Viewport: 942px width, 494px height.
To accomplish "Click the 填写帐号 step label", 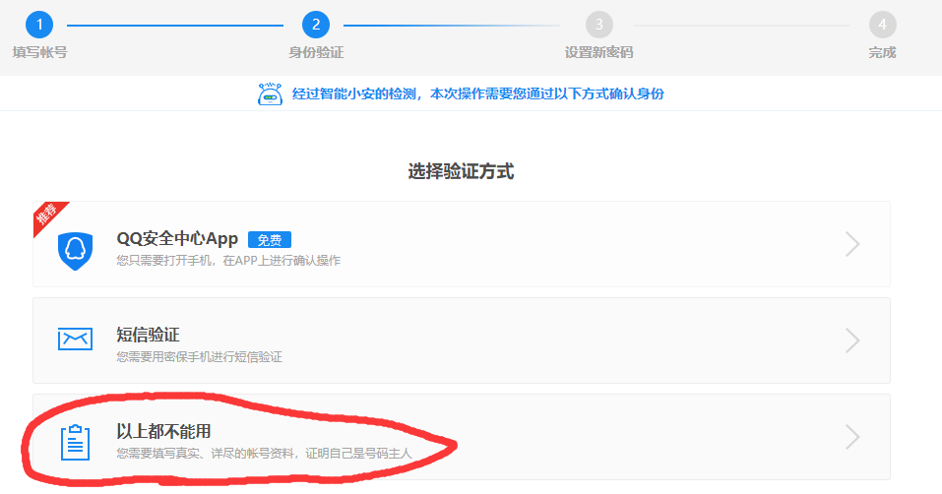I will pyautogui.click(x=39, y=53).
